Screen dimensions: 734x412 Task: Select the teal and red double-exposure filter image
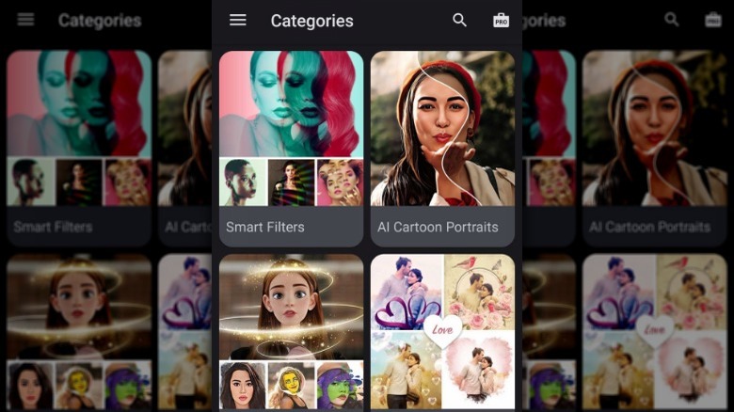pos(291,103)
